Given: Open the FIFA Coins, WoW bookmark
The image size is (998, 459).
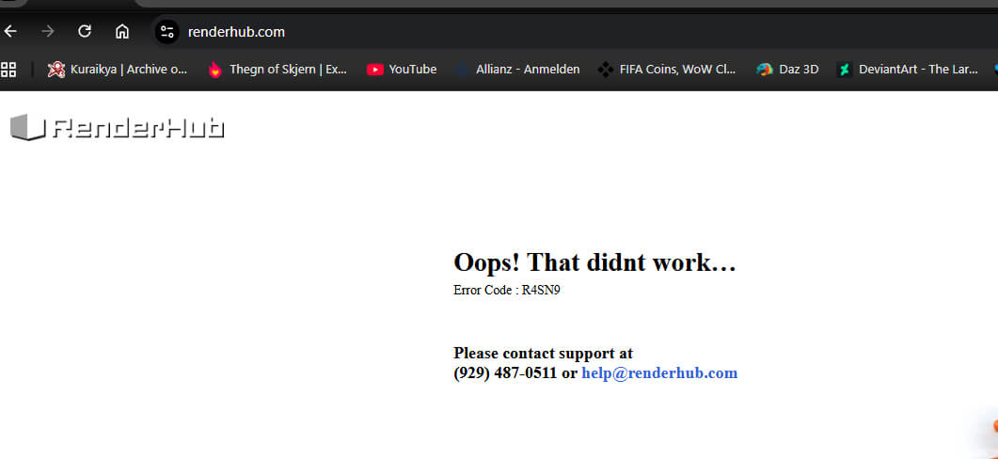Looking at the screenshot, I should coord(667,70).
